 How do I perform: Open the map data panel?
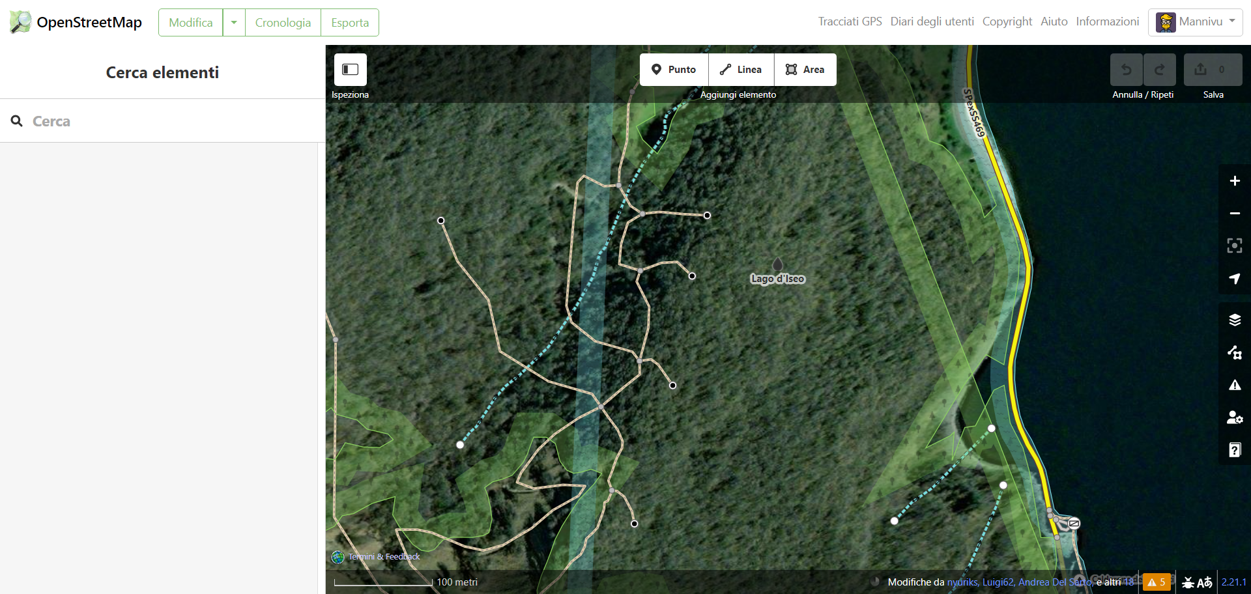(1235, 352)
